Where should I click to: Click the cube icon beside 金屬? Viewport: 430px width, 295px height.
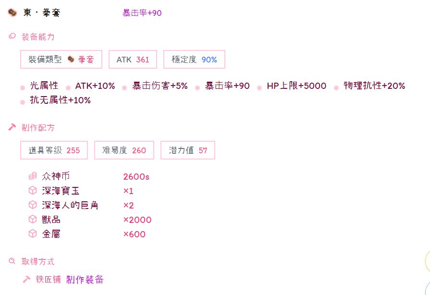point(33,234)
